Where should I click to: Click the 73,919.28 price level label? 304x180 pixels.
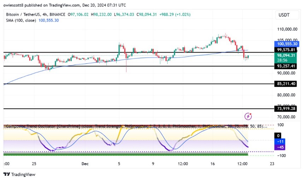(x=287, y=109)
